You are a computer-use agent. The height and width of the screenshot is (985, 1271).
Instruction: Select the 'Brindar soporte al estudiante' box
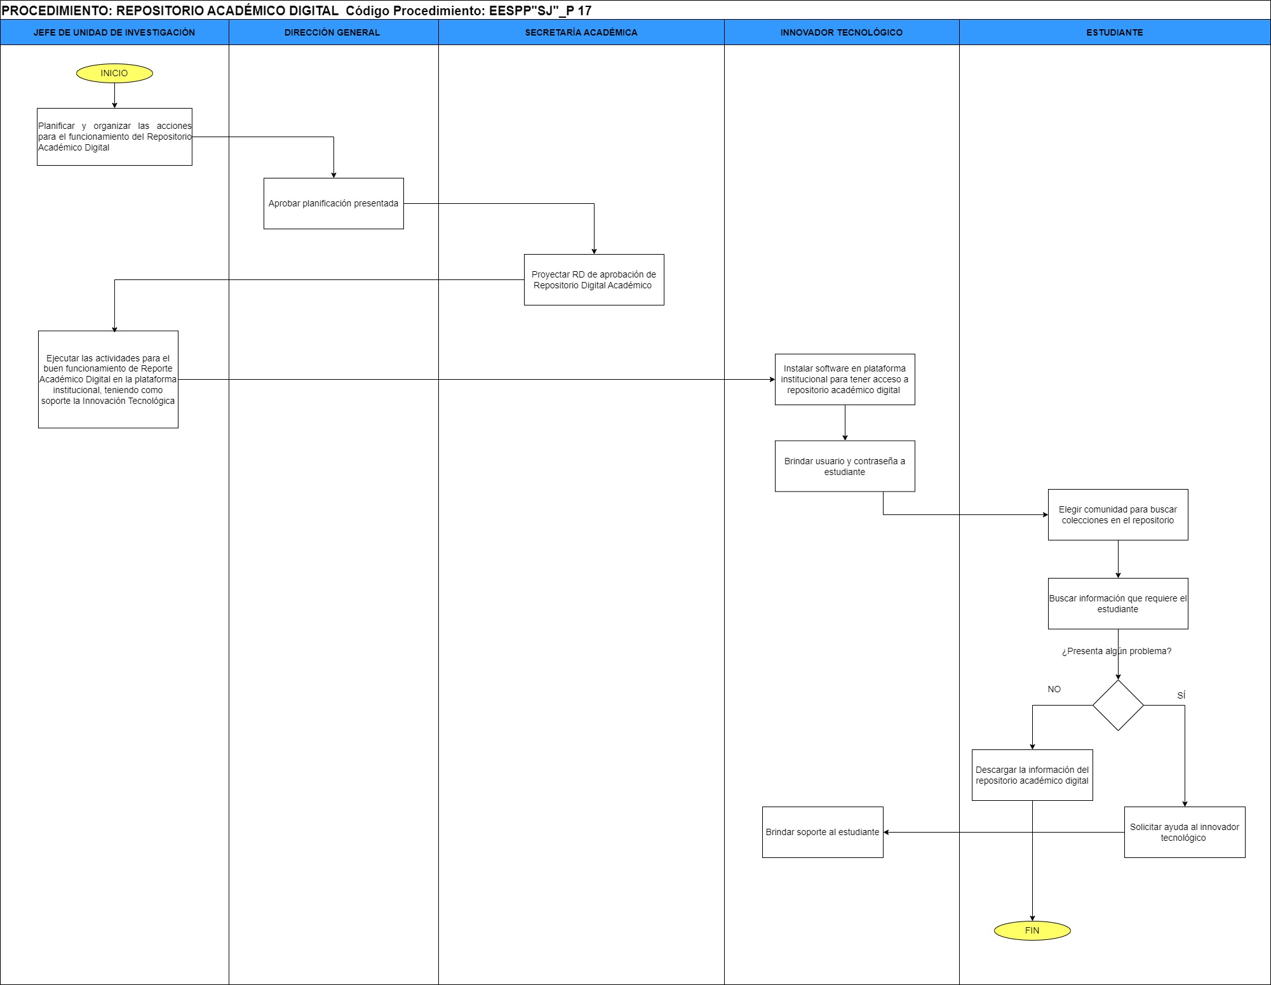tap(822, 832)
